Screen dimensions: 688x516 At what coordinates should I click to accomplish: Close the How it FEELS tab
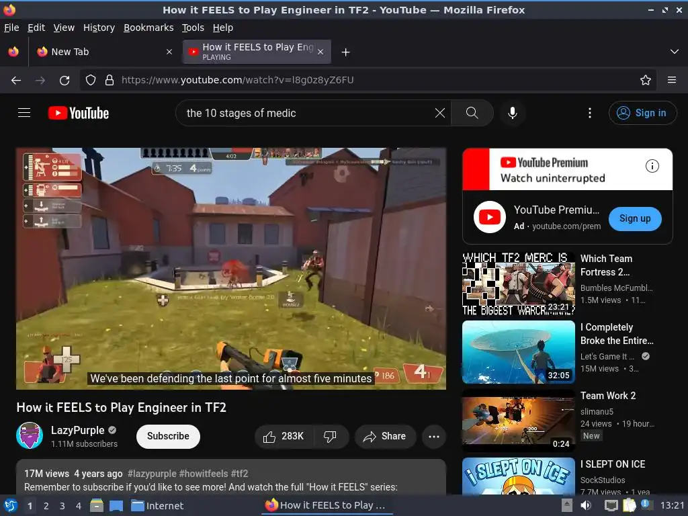click(x=320, y=52)
